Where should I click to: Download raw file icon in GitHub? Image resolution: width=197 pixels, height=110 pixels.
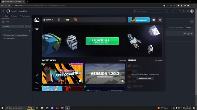coord(191,34)
